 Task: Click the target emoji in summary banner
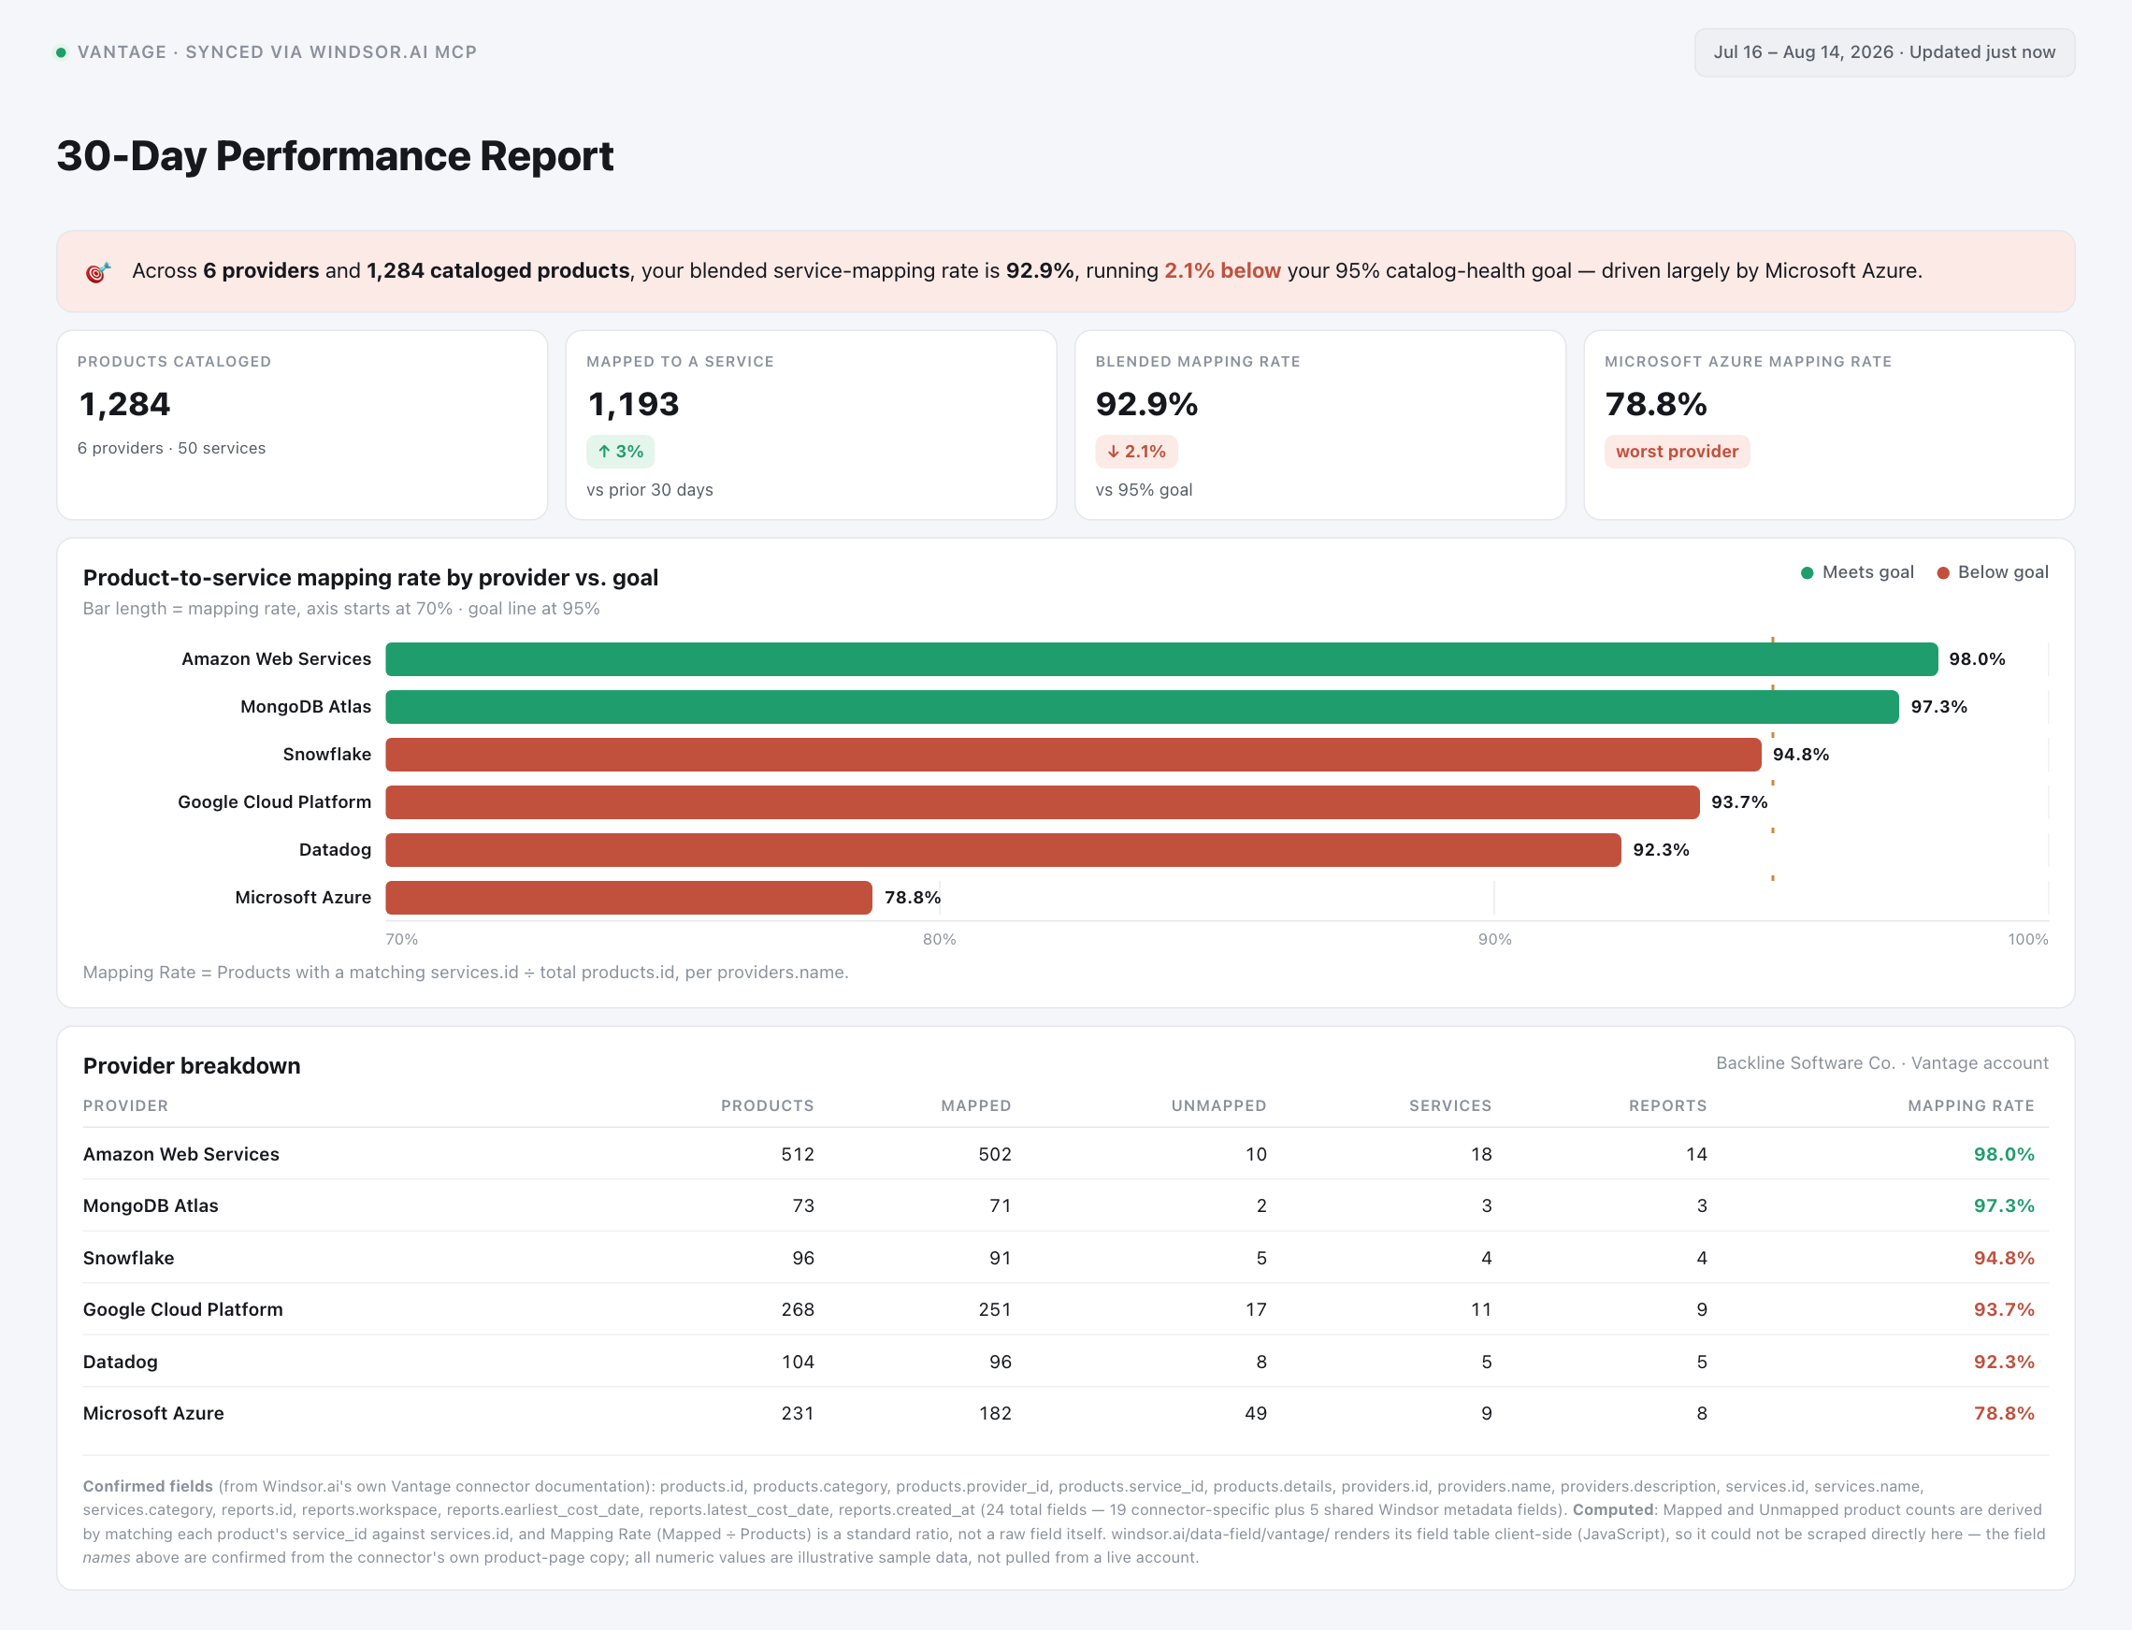[98, 271]
